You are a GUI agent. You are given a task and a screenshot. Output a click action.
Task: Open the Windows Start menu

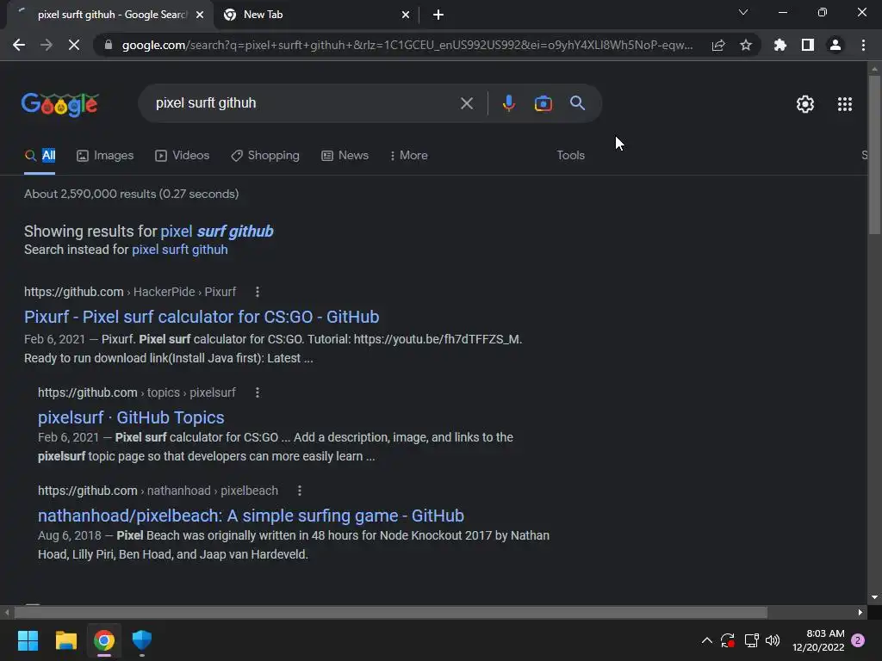(28, 640)
